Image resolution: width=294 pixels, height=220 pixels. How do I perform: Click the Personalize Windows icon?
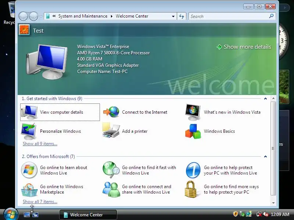29,131
